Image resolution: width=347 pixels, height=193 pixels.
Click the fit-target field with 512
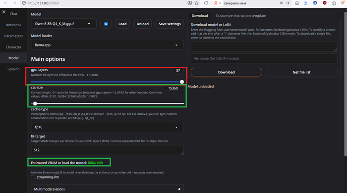(108, 150)
